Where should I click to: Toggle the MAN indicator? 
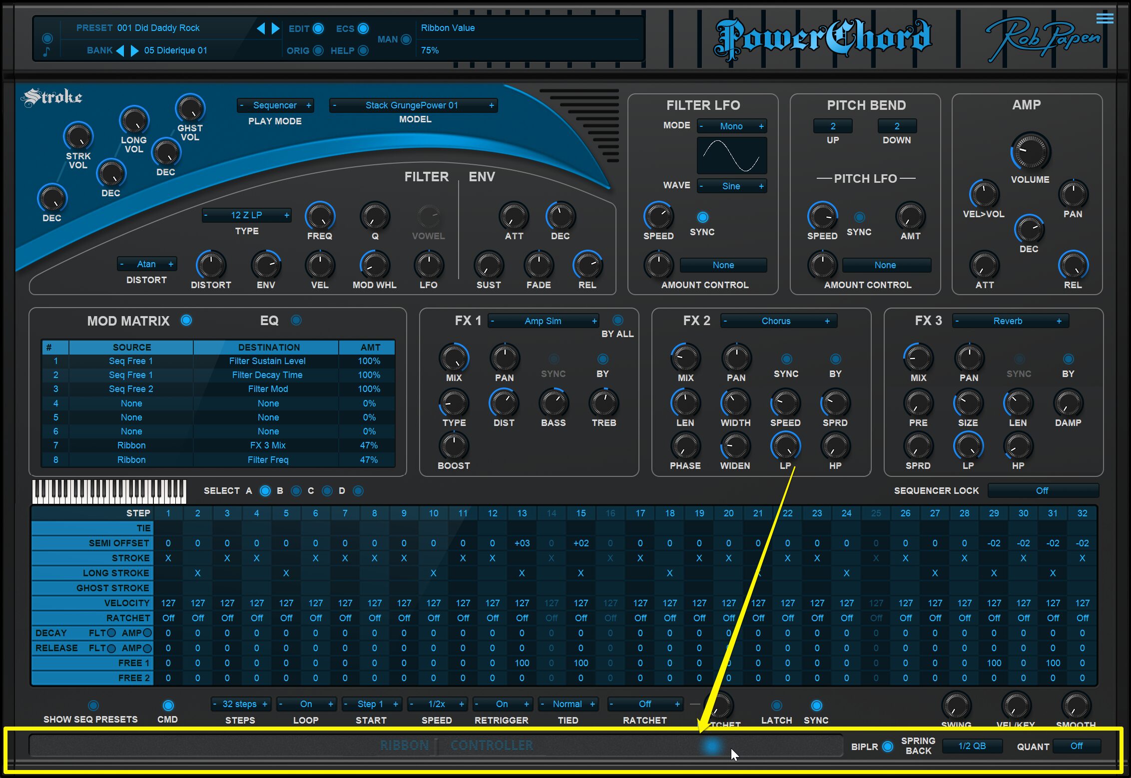click(406, 39)
